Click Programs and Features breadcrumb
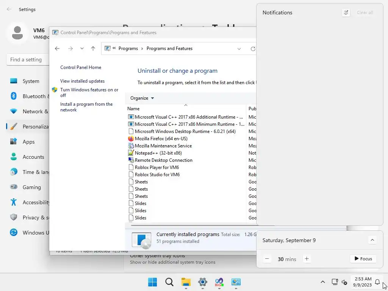388x291 pixels. [x=169, y=48]
